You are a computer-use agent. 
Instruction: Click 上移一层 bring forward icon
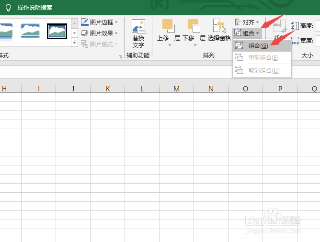[169, 26]
